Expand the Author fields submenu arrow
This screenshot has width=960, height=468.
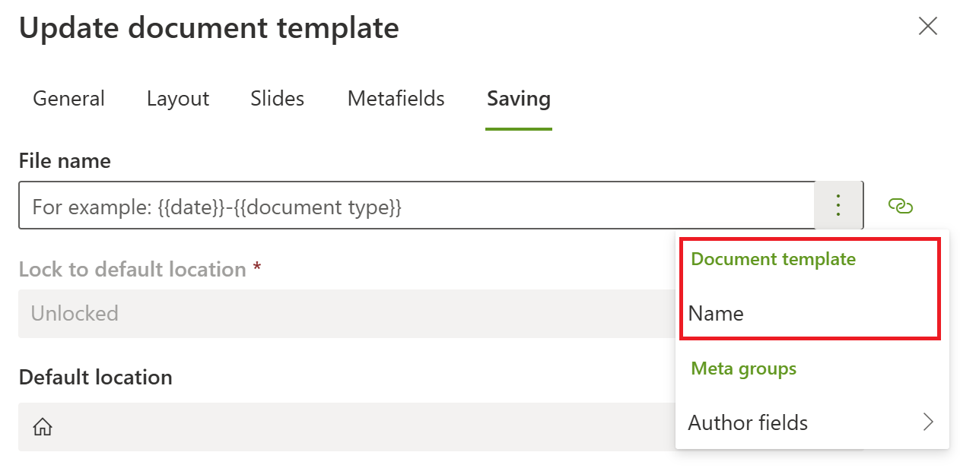click(x=927, y=422)
